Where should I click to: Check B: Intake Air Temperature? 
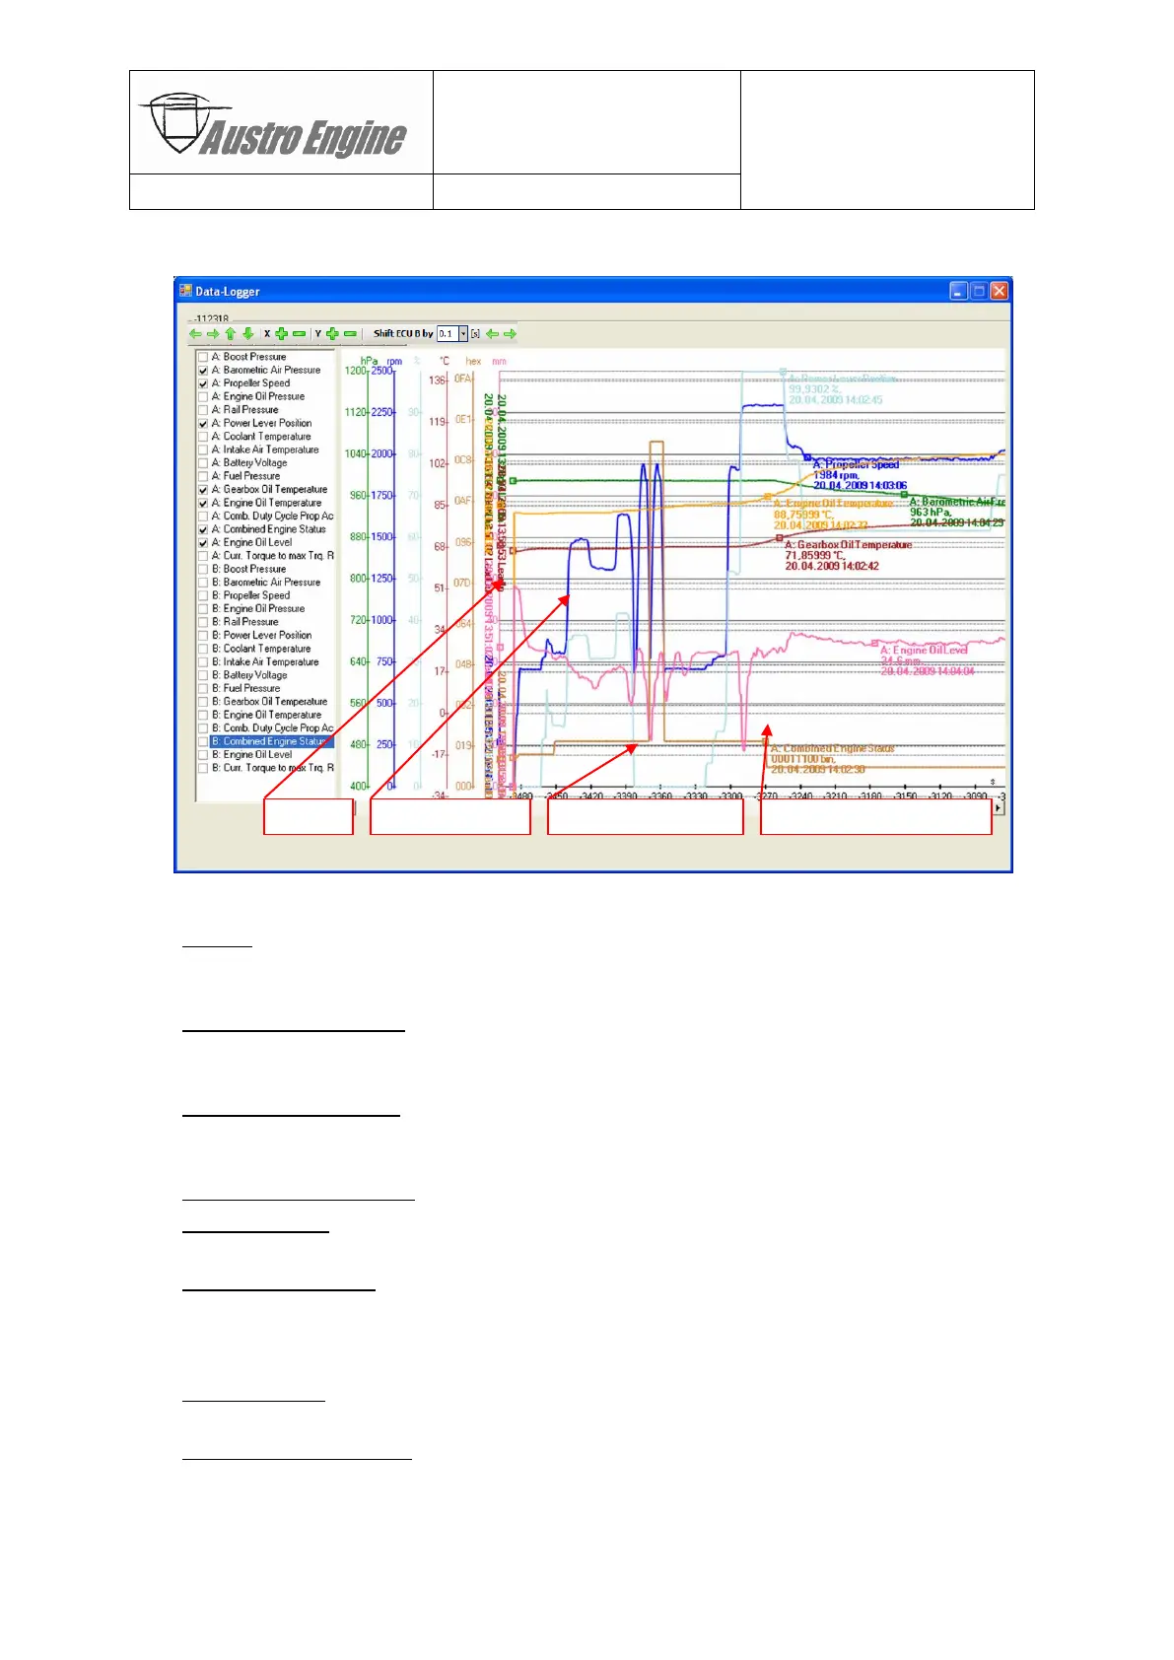pos(203,662)
